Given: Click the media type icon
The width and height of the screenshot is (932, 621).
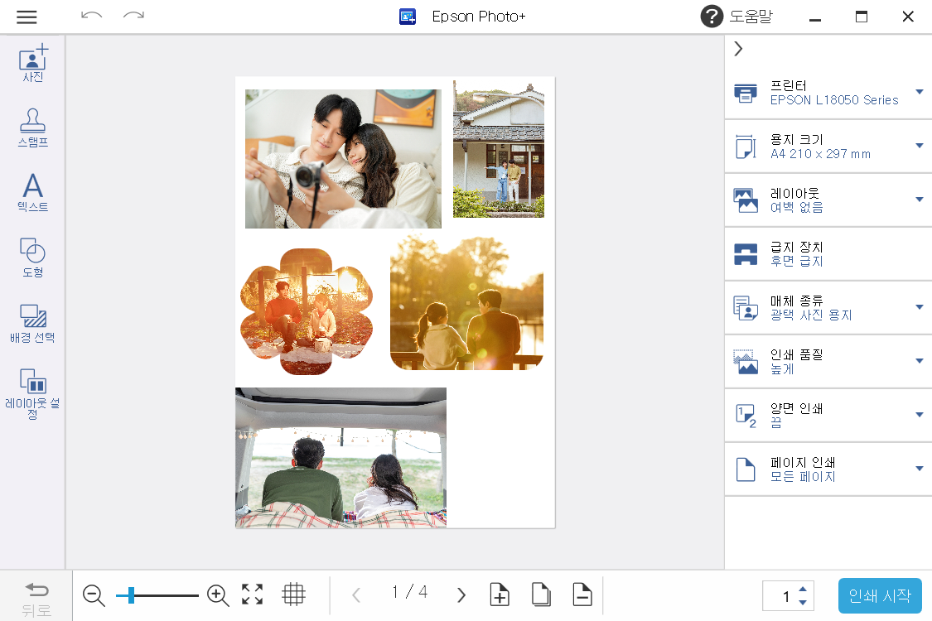Looking at the screenshot, I should point(746,308).
